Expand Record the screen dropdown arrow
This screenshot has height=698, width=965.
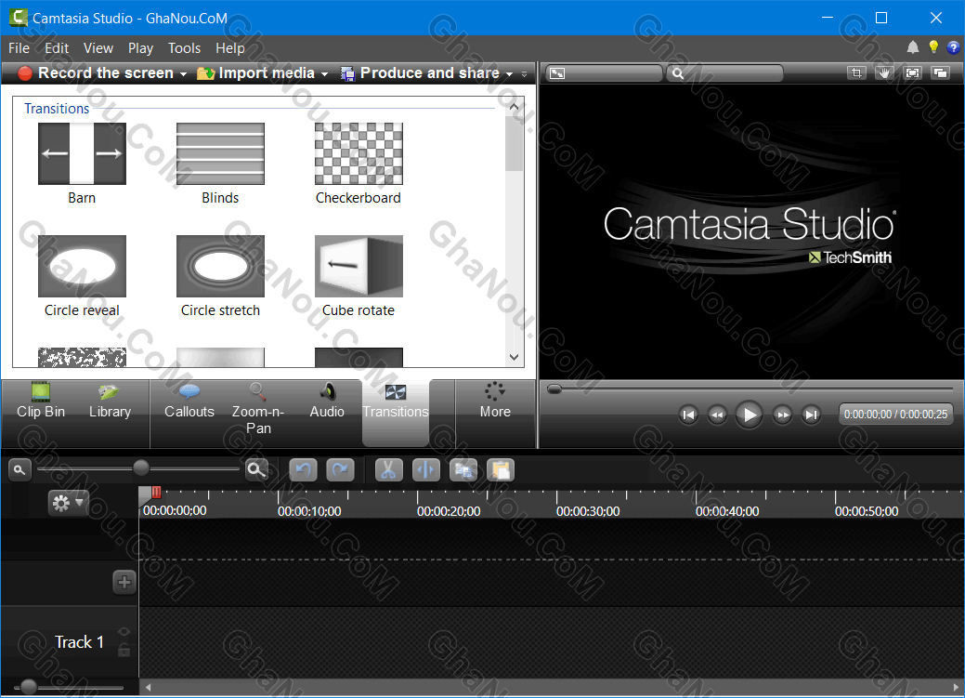(183, 74)
